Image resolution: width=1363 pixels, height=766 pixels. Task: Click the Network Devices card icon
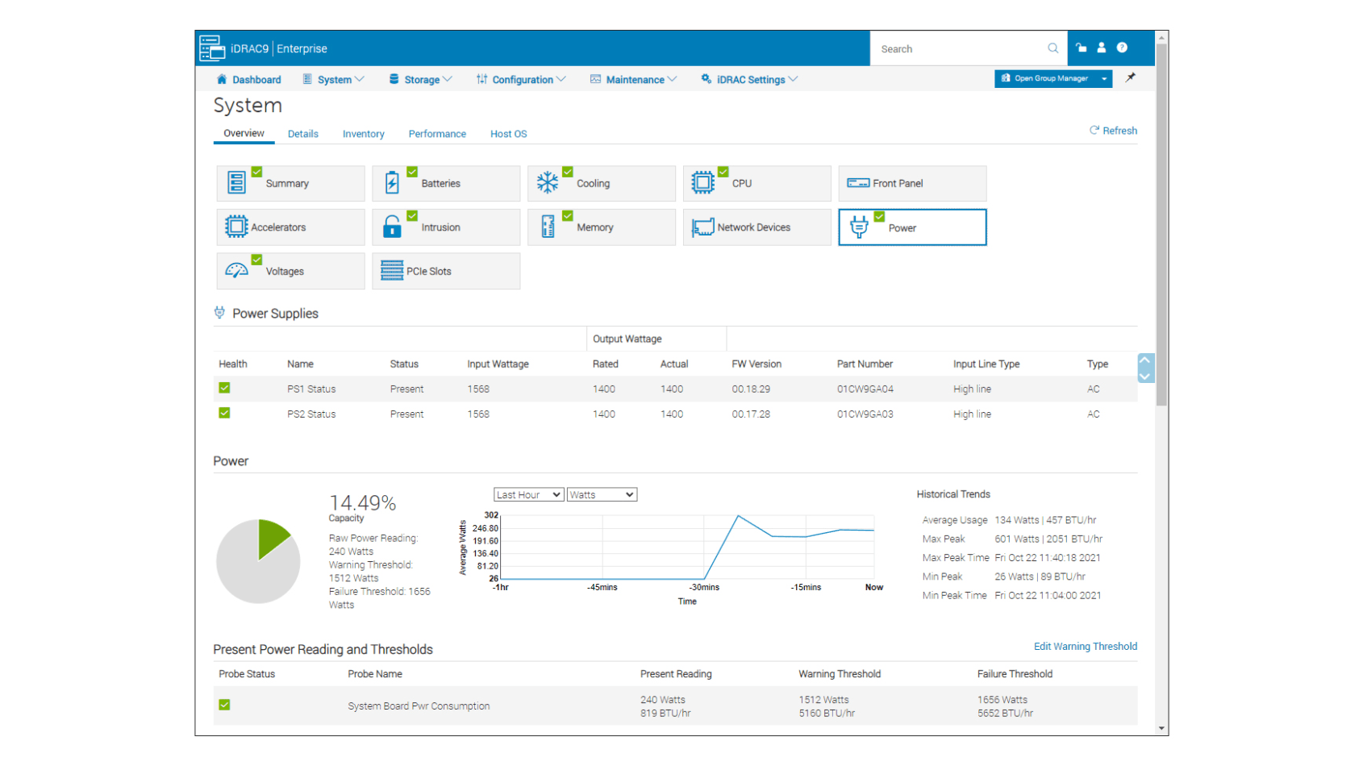coord(702,227)
